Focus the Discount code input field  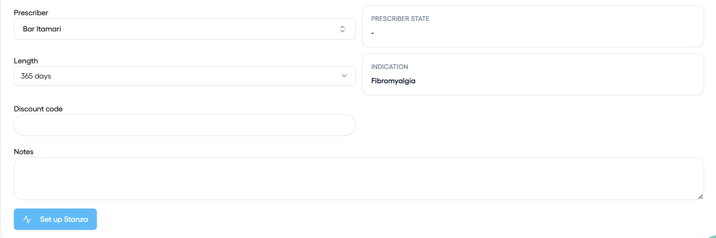[x=185, y=125]
